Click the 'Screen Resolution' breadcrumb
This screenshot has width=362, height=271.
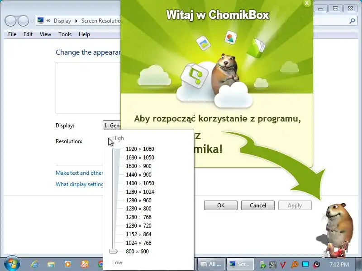click(101, 21)
